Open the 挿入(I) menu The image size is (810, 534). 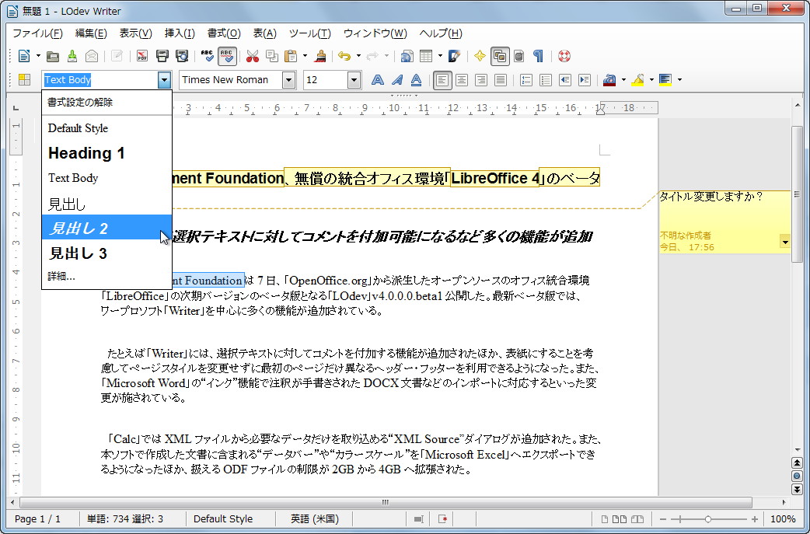tap(180, 33)
